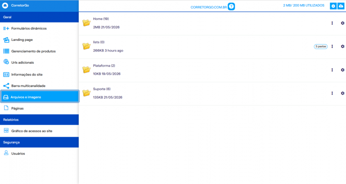Open the Suporte folder icon
This screenshot has height=184, width=346.
click(x=87, y=93)
